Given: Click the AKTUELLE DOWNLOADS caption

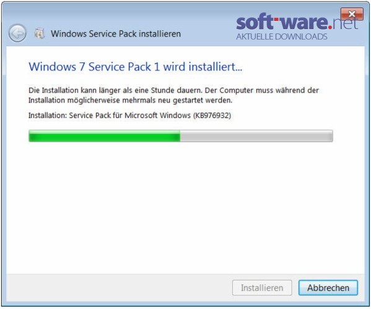Looking at the screenshot, I should (282, 36).
